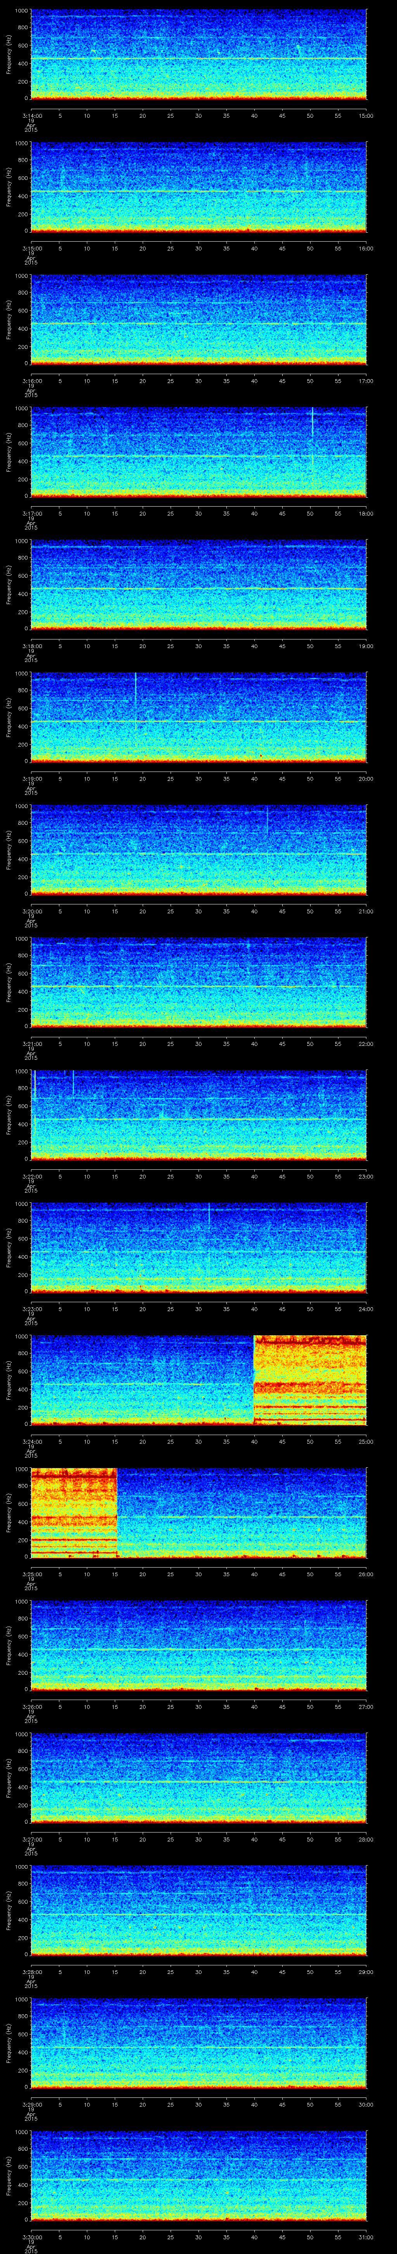
Task: Select the 3:25:00 time axis label
Action: (31, 1574)
